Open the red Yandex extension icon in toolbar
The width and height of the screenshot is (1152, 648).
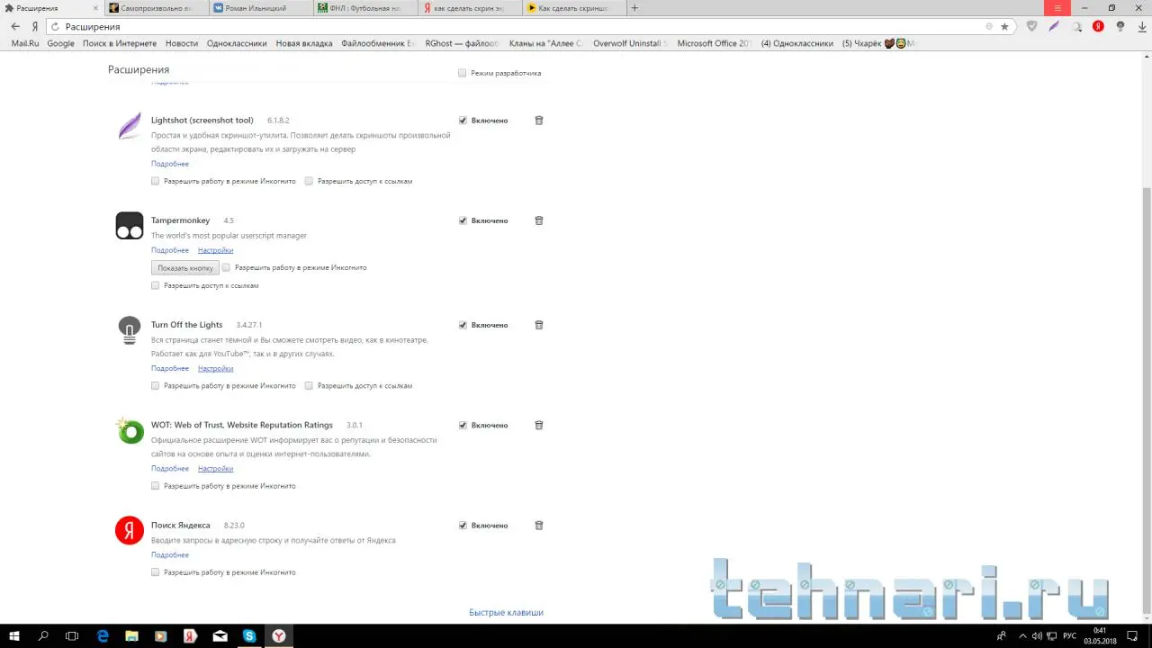pyautogui.click(x=1098, y=26)
